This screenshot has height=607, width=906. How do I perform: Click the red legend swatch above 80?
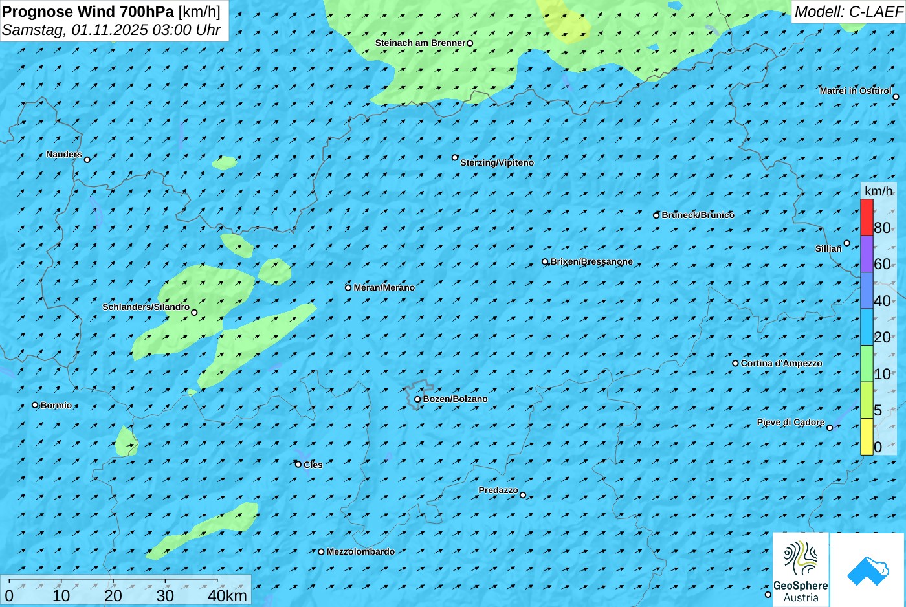pyautogui.click(x=867, y=217)
